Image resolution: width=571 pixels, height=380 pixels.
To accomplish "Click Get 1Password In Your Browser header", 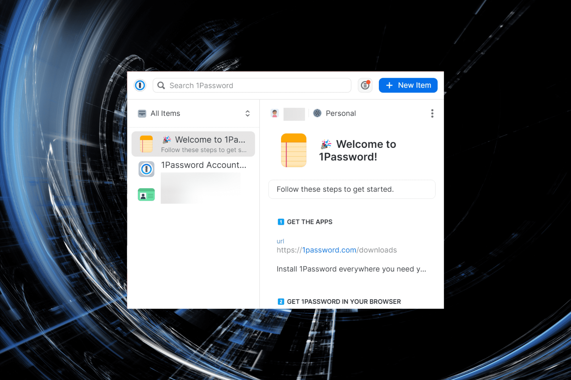I will pos(343,302).
